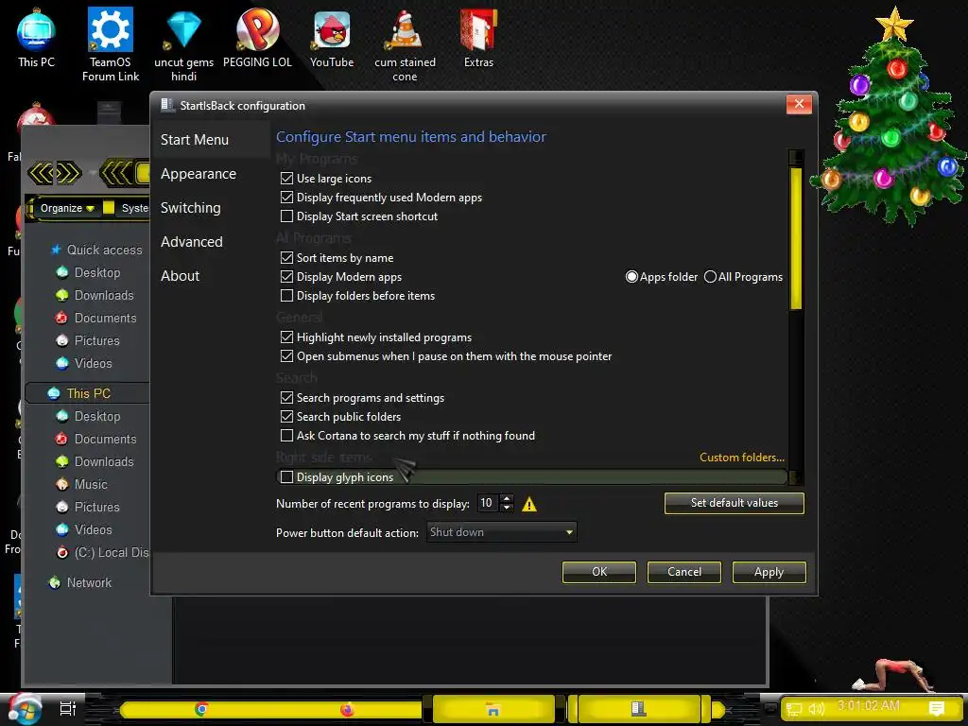Open Task View in the taskbar
Screen dimensions: 968x726
[68, 709]
